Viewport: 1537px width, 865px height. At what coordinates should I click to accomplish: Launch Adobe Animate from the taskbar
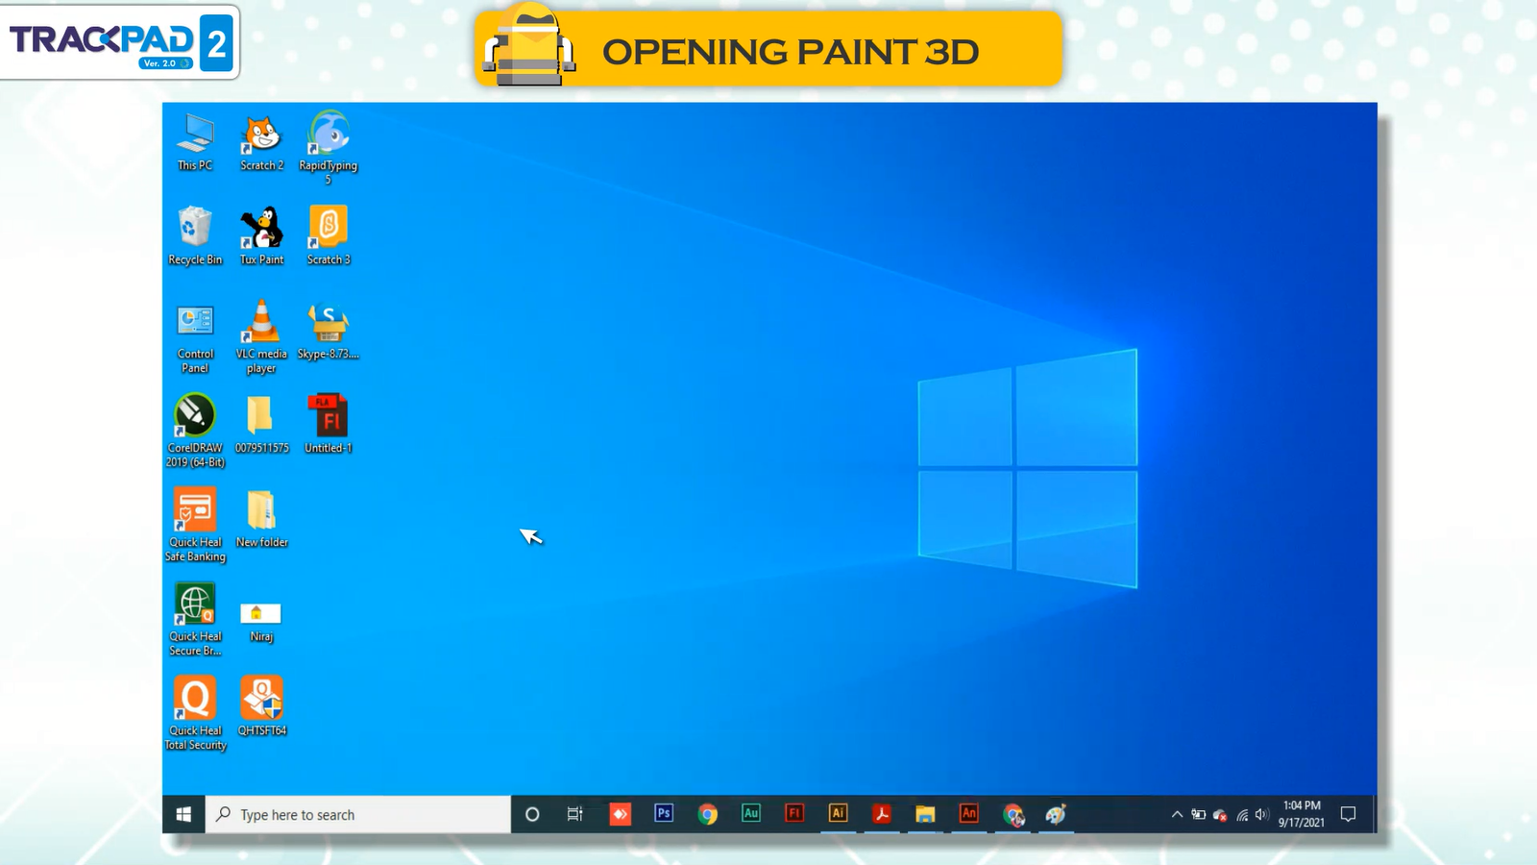tap(969, 814)
